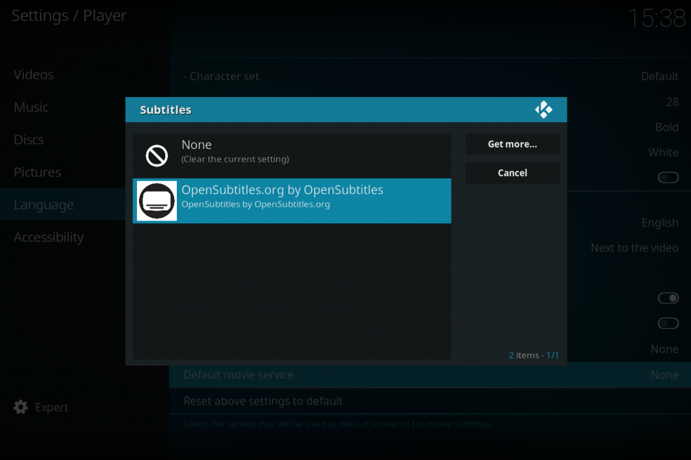Select the None clear-setting icon
691x460 pixels.
(157, 156)
